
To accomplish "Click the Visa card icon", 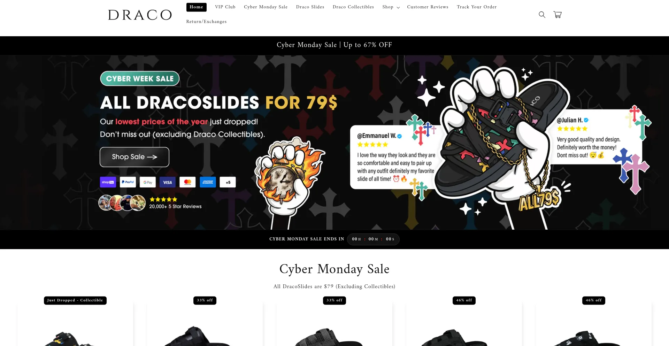I will point(168,182).
